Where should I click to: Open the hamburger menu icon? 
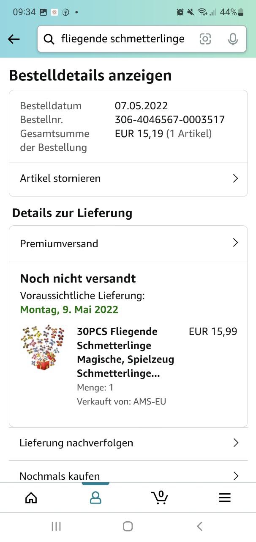[x=225, y=498]
